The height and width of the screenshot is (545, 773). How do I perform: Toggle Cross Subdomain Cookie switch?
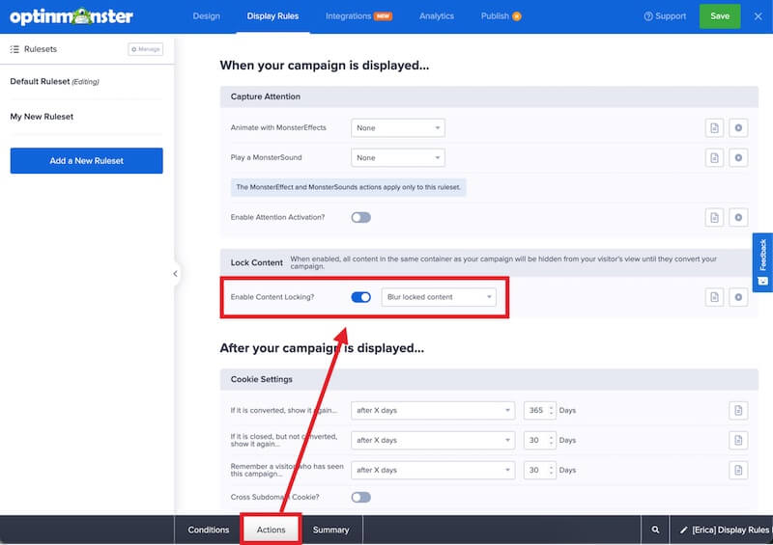[x=360, y=497]
